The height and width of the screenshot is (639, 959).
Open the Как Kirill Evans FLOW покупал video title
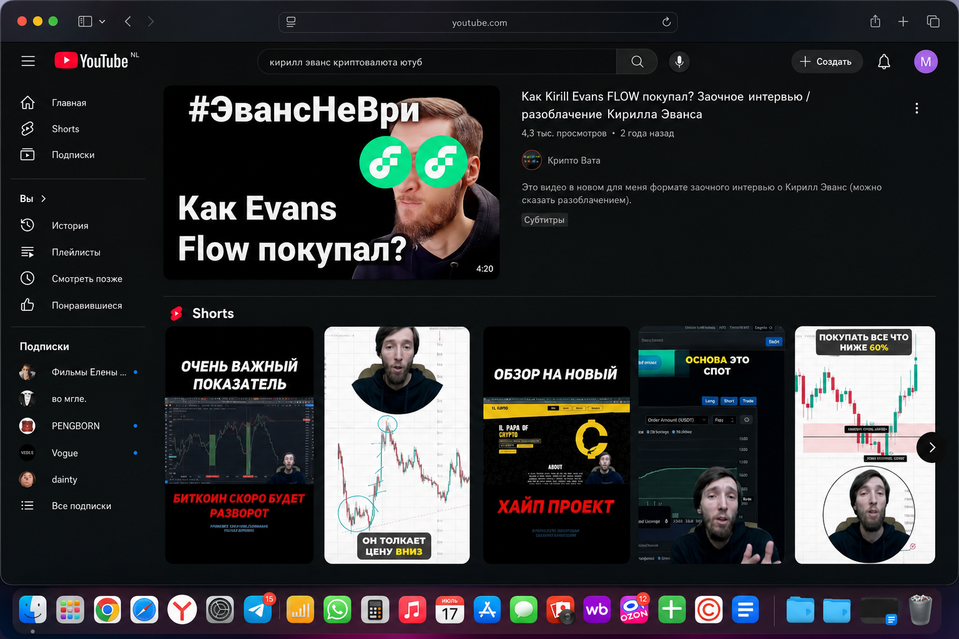666,105
